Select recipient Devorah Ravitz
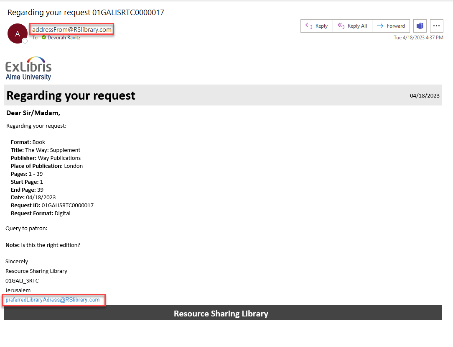This screenshot has height=347, width=453. click(x=64, y=38)
